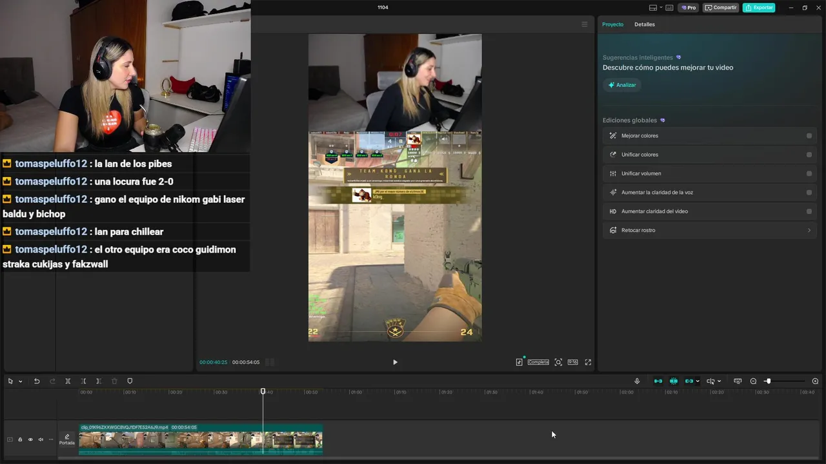Screen dimensions: 826x464
Task: Switch to the Detalles tab
Action: [644, 24]
